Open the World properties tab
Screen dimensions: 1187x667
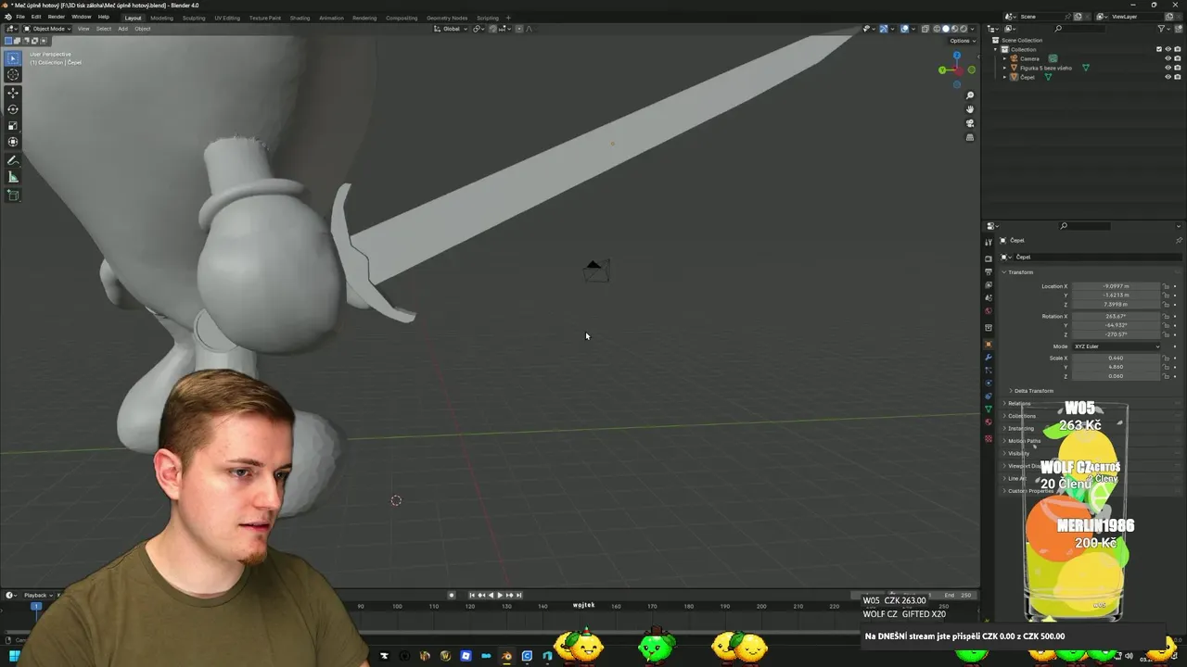pos(989,311)
